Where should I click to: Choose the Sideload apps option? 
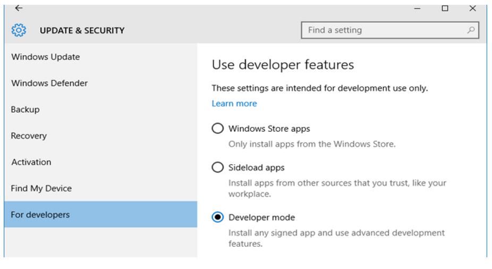pos(217,167)
